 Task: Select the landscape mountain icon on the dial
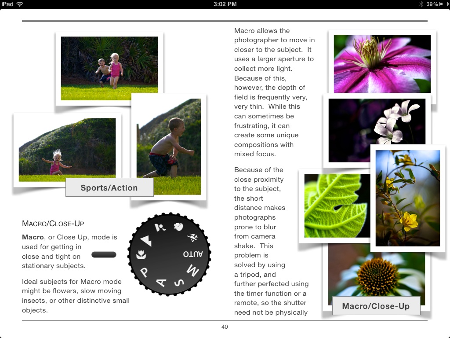click(x=146, y=241)
